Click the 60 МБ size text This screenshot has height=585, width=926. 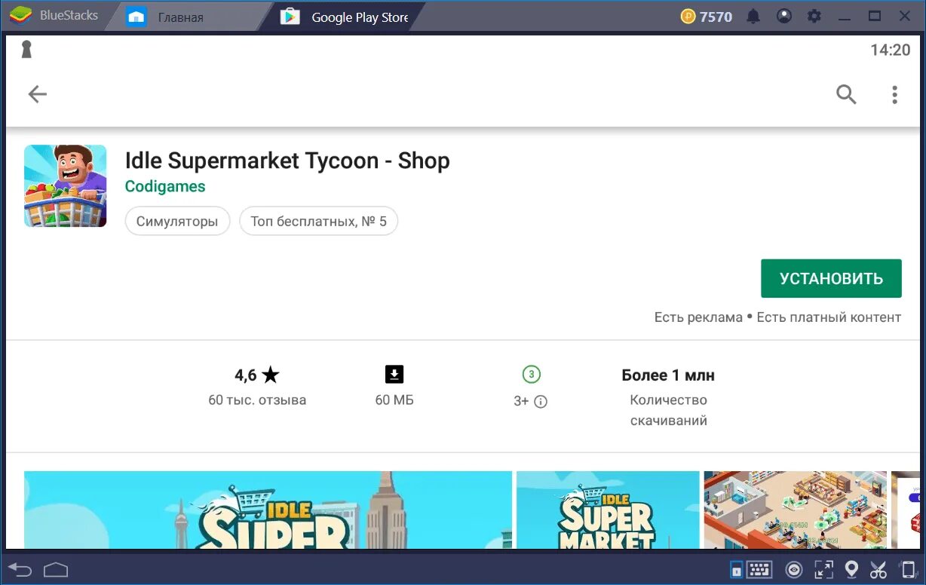394,400
